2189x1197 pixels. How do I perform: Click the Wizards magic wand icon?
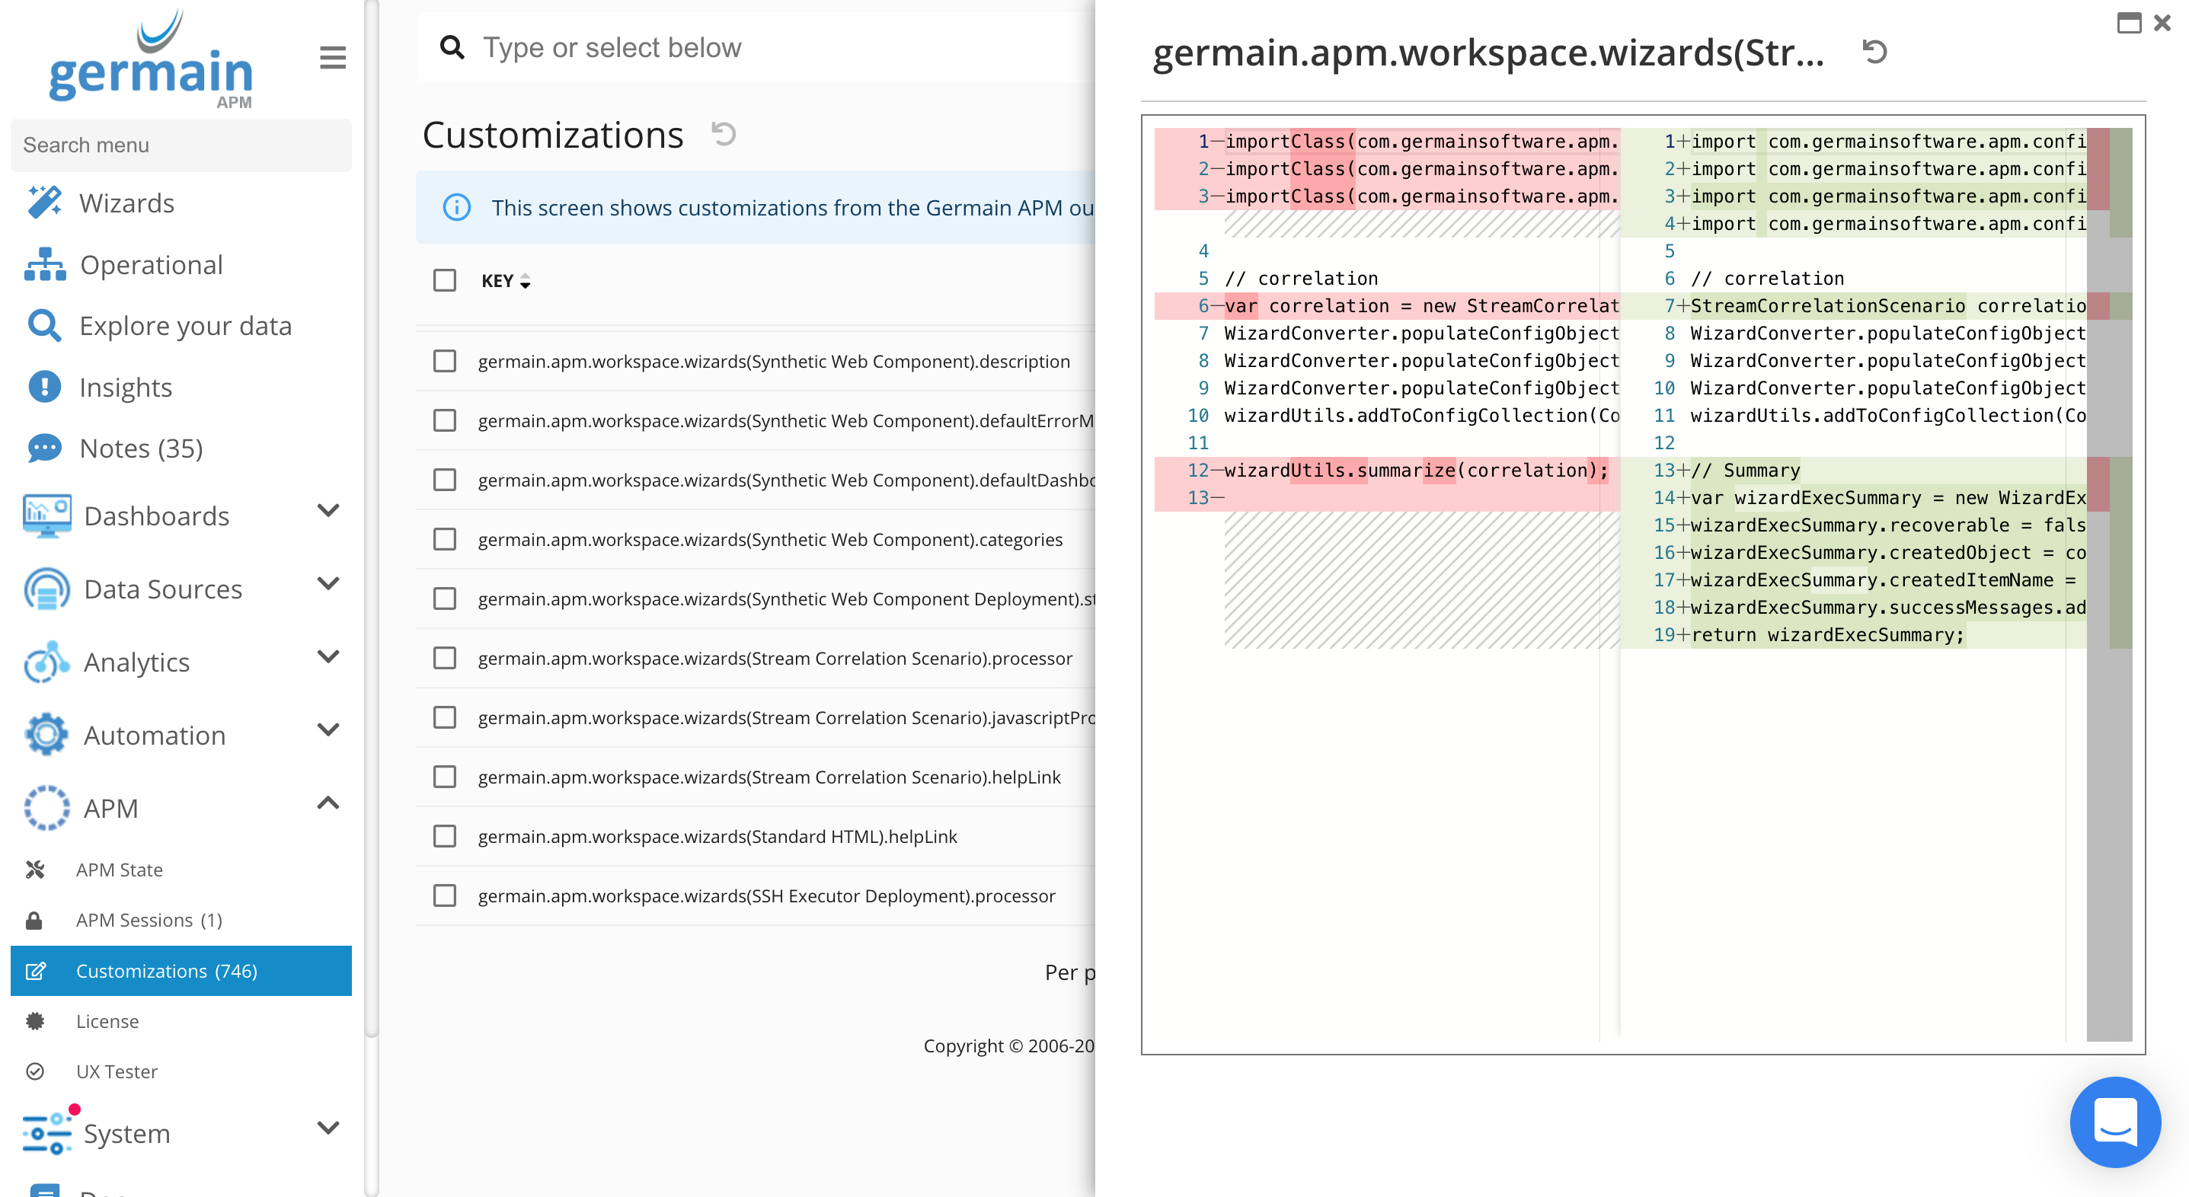(x=44, y=203)
